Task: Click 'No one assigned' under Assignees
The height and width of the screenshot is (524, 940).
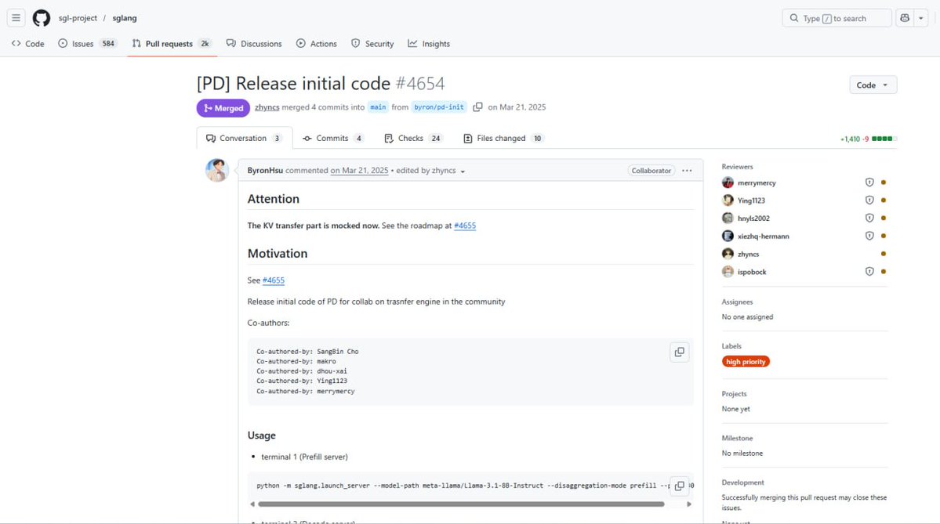Action: coord(748,316)
